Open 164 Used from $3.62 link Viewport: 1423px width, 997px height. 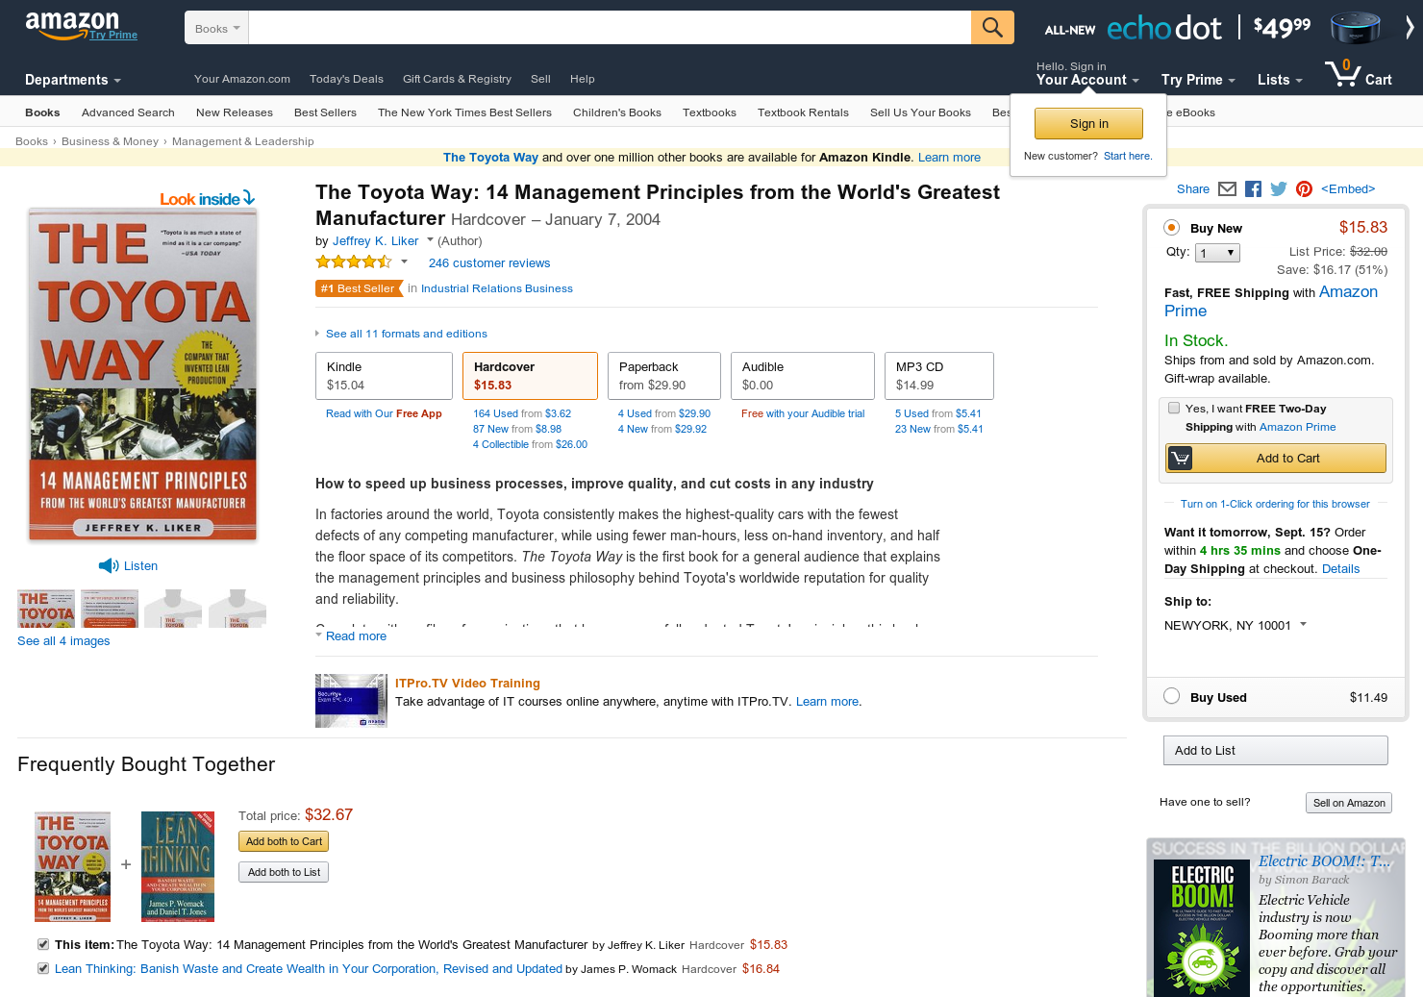pos(522,413)
